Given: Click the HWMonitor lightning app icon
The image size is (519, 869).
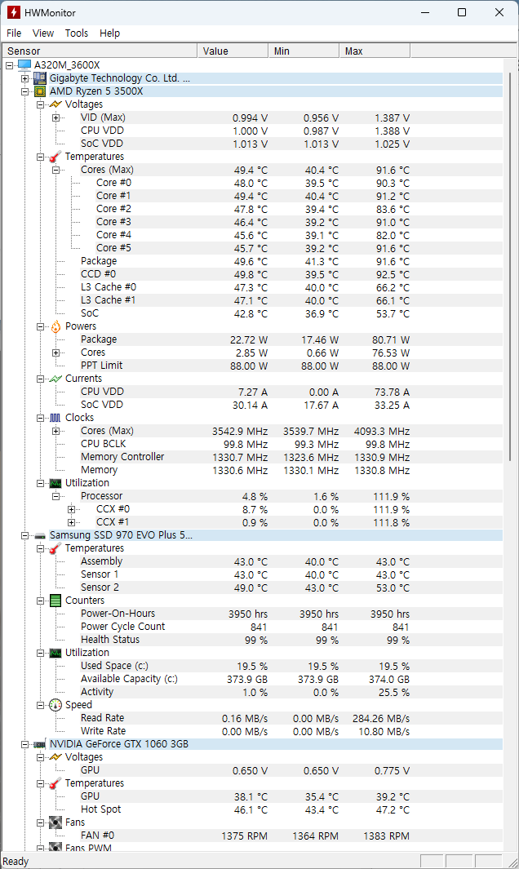Looking at the screenshot, I should click(x=14, y=12).
